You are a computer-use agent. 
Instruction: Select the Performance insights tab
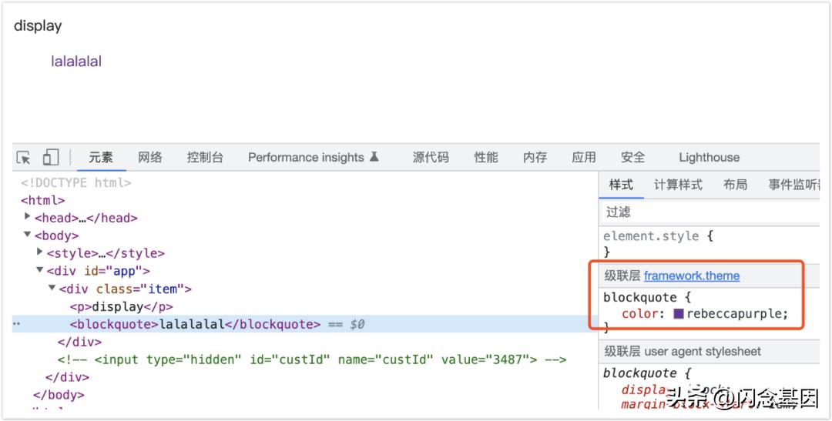click(x=306, y=158)
